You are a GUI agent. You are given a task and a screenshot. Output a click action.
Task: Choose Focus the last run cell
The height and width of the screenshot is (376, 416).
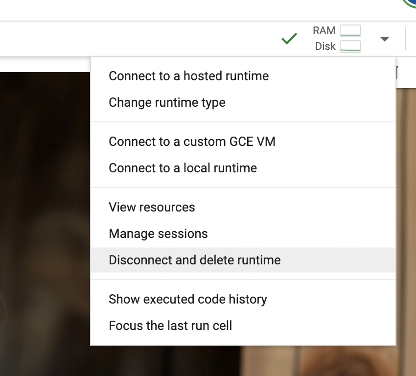(243, 326)
